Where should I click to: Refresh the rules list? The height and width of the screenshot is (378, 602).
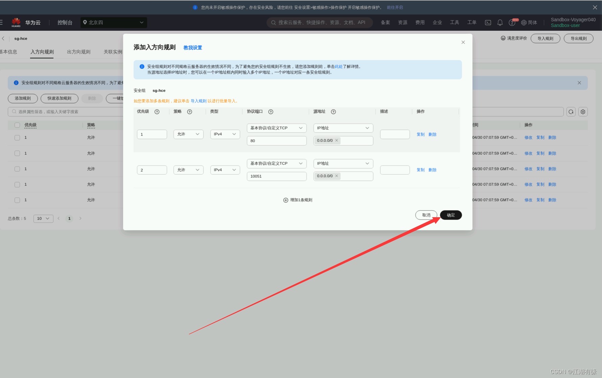pyautogui.click(x=571, y=112)
